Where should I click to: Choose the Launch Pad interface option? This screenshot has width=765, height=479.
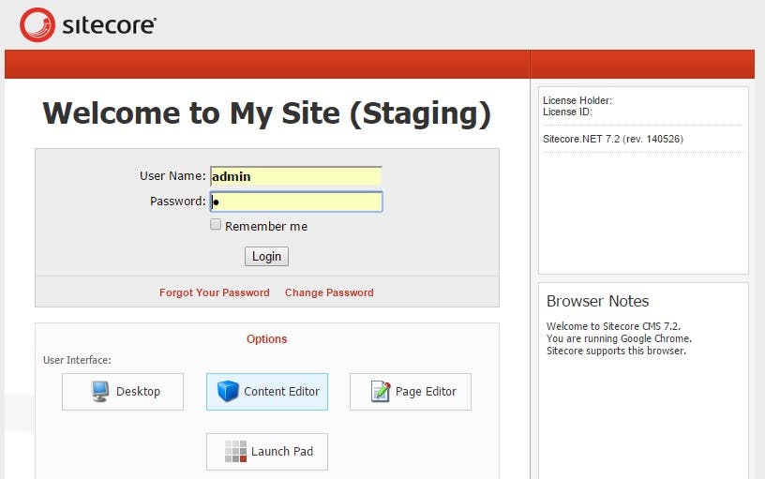pos(267,452)
